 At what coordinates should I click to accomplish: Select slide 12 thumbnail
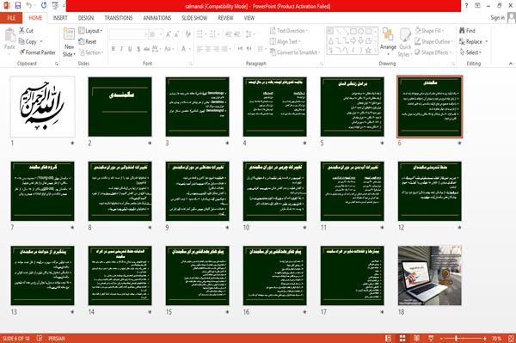pyautogui.click(x=429, y=191)
